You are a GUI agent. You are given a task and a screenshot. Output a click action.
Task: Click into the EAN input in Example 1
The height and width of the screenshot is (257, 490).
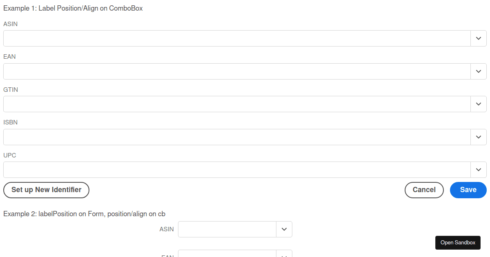pos(237,71)
